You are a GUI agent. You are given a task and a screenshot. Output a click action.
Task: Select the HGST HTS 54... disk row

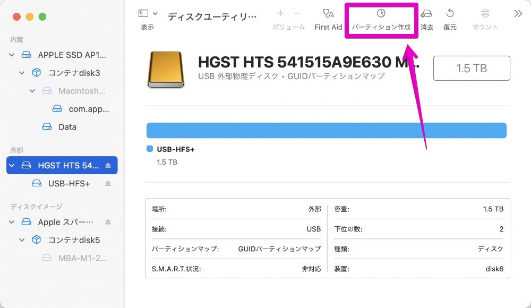[62, 165]
